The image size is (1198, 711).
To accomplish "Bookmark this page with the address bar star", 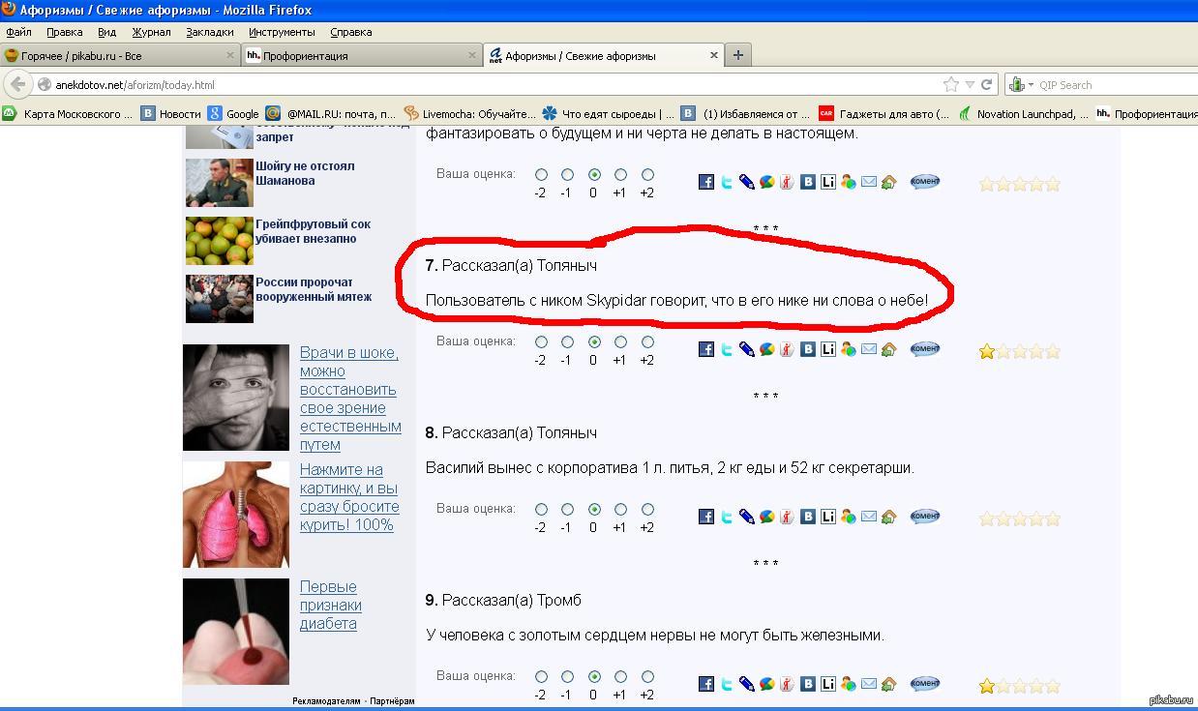I will [951, 84].
